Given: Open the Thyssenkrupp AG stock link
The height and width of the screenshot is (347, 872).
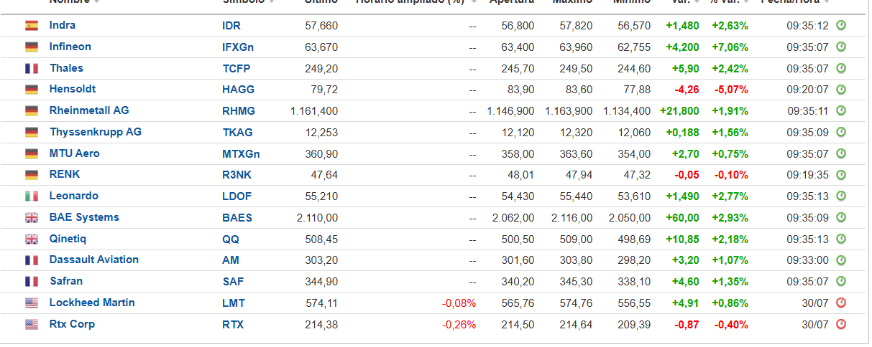Looking at the screenshot, I should [96, 132].
